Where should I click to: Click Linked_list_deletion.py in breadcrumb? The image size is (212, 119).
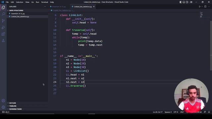coord(62,10)
